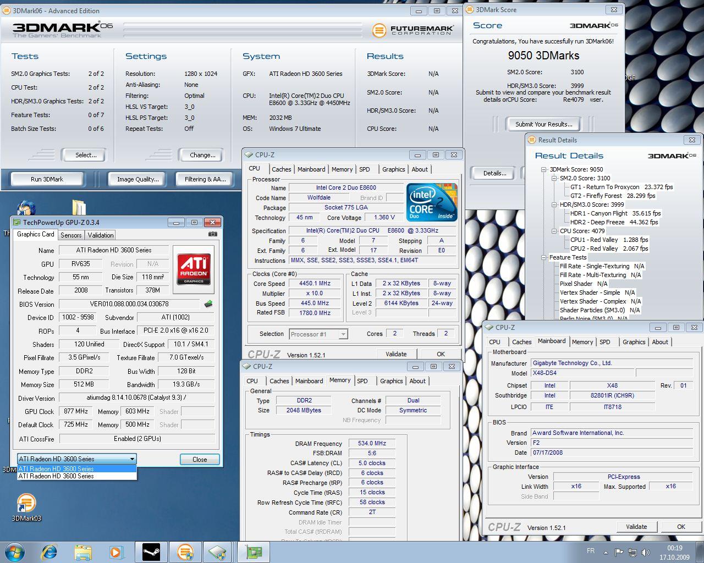Click Validate in the CPU-Z Mainboard window
The height and width of the screenshot is (563, 704).
pos(636,527)
